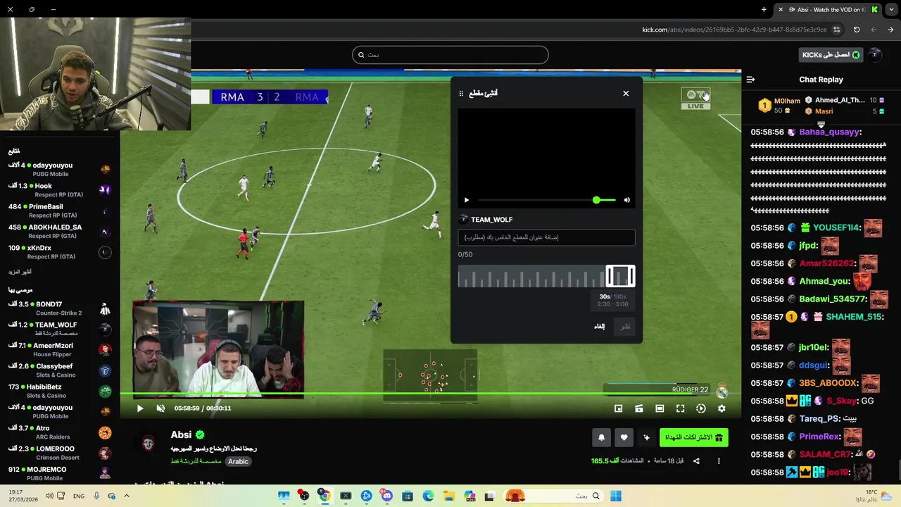Click the نشر publish clip button
Screen dimensions: 901x507
(625, 327)
